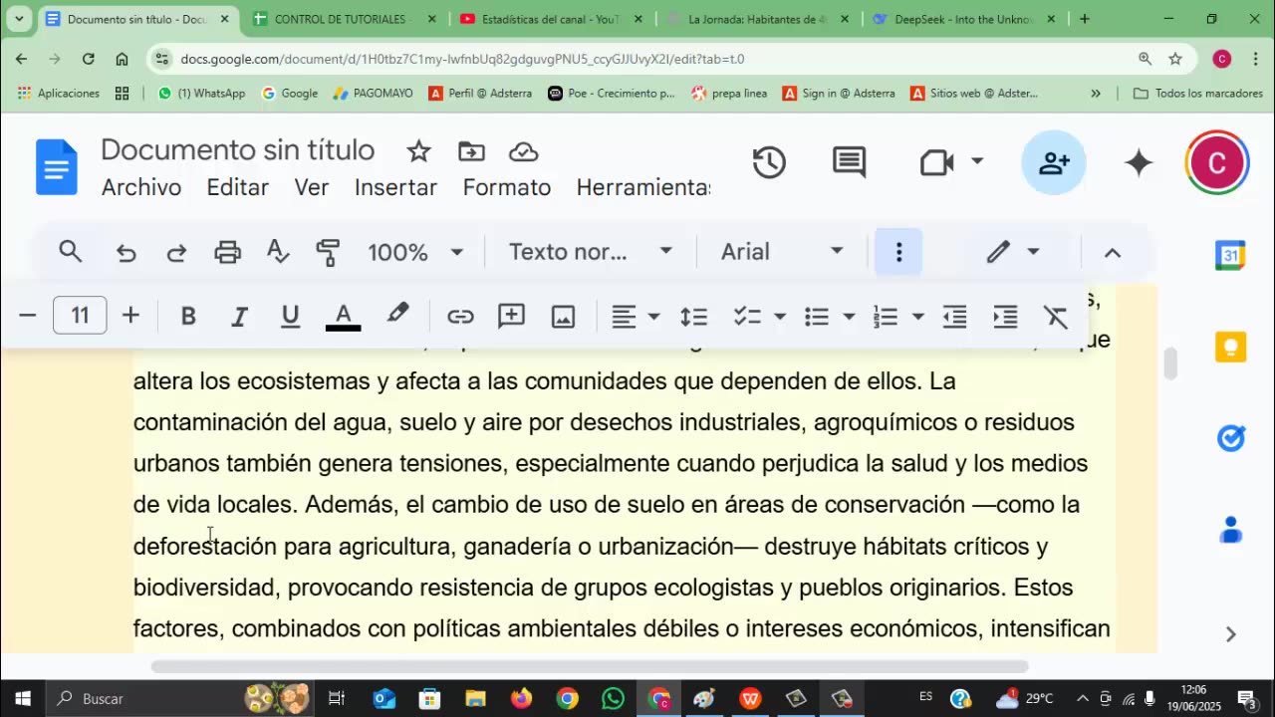Toggle the three-dot more options button

coord(898,252)
